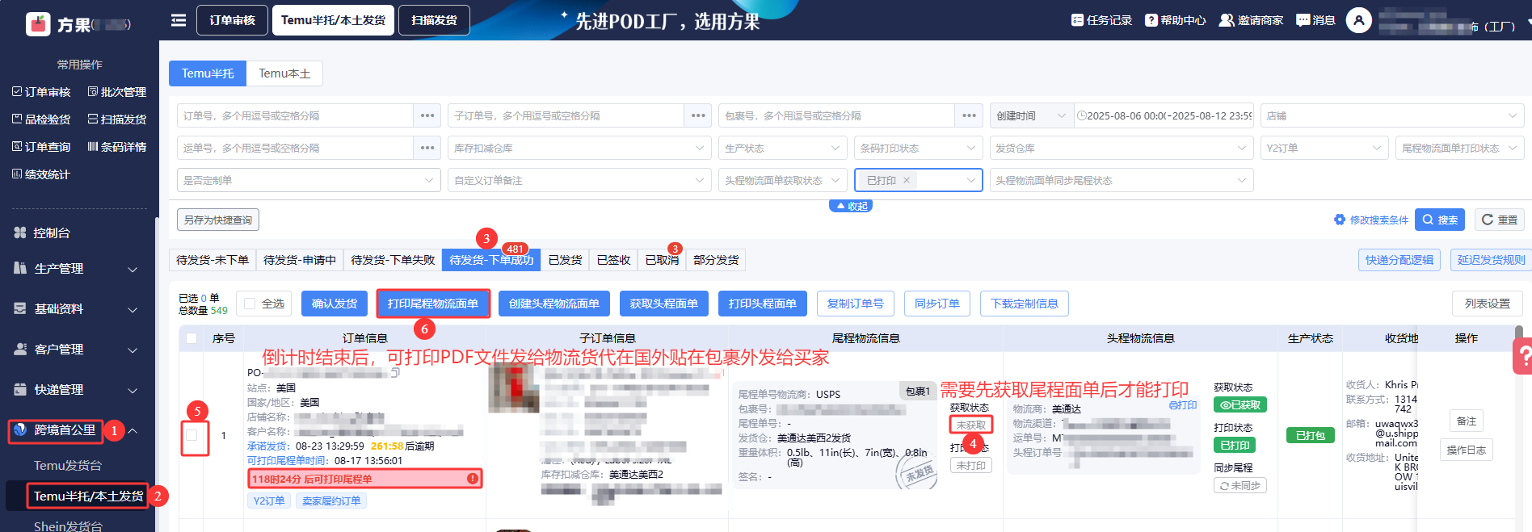Open 创建时间 type dropdown

point(1032,115)
